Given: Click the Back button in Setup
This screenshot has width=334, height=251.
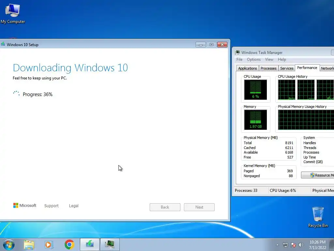Looking at the screenshot, I should click(165, 207).
